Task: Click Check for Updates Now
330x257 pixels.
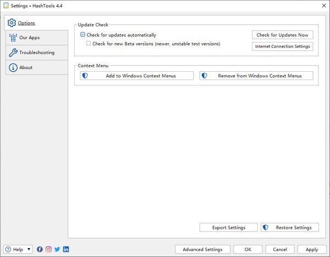Action: [282, 35]
